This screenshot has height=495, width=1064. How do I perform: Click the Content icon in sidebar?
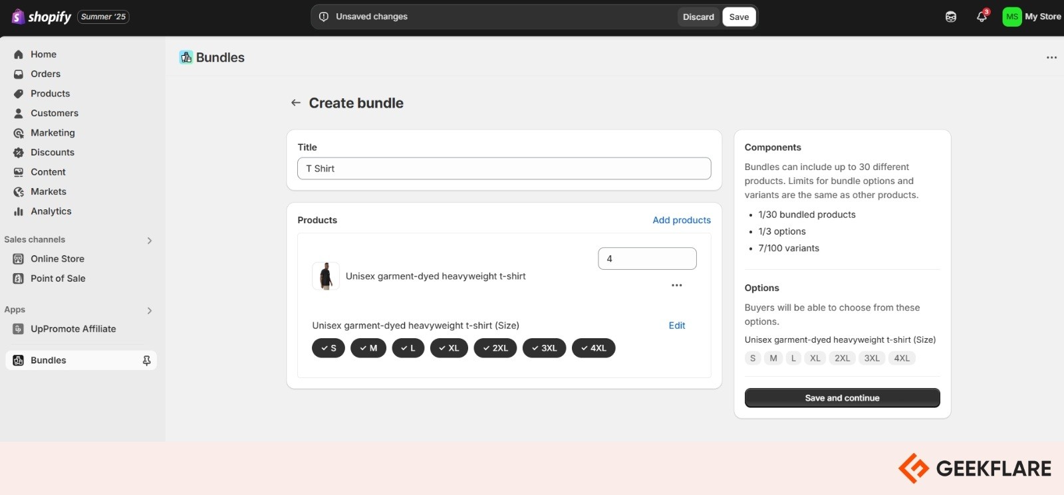[19, 172]
